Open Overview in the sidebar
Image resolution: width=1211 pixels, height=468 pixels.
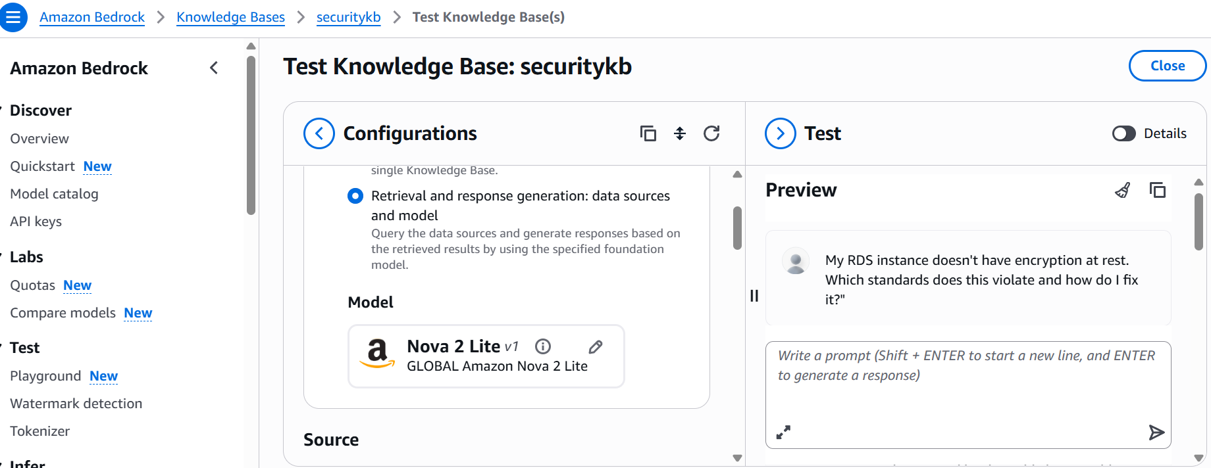coord(39,139)
